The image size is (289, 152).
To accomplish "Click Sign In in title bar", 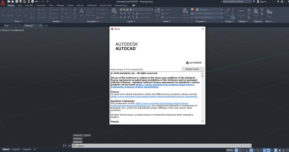I will 262,1.
